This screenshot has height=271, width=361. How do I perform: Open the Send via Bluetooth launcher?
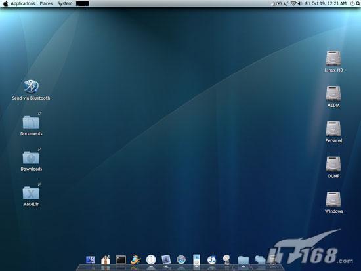31,87
